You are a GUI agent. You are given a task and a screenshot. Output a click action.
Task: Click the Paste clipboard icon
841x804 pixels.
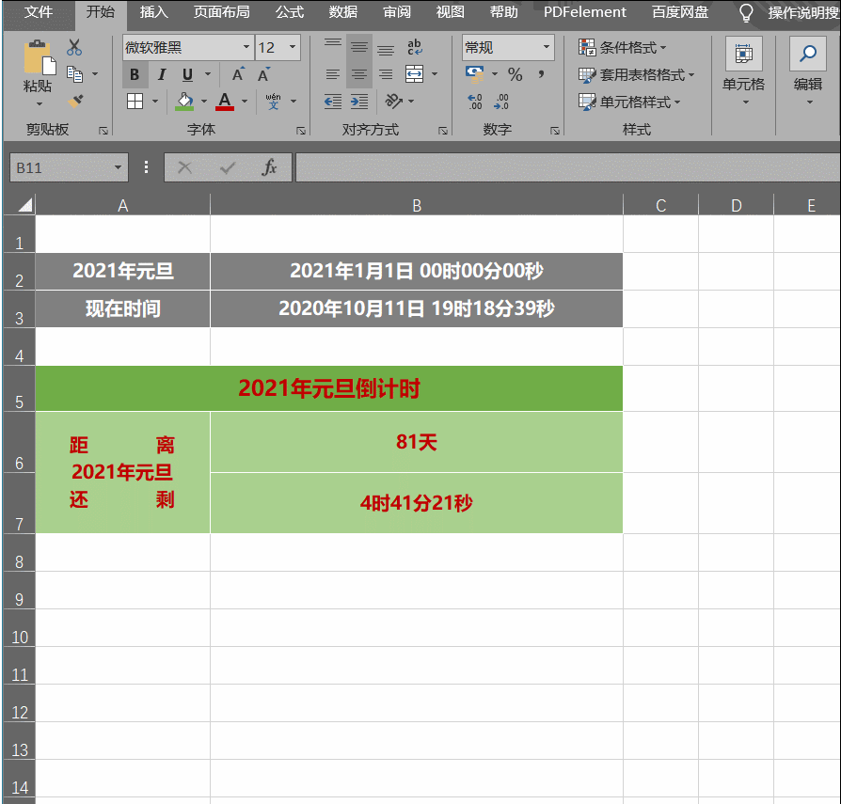pyautogui.click(x=39, y=56)
